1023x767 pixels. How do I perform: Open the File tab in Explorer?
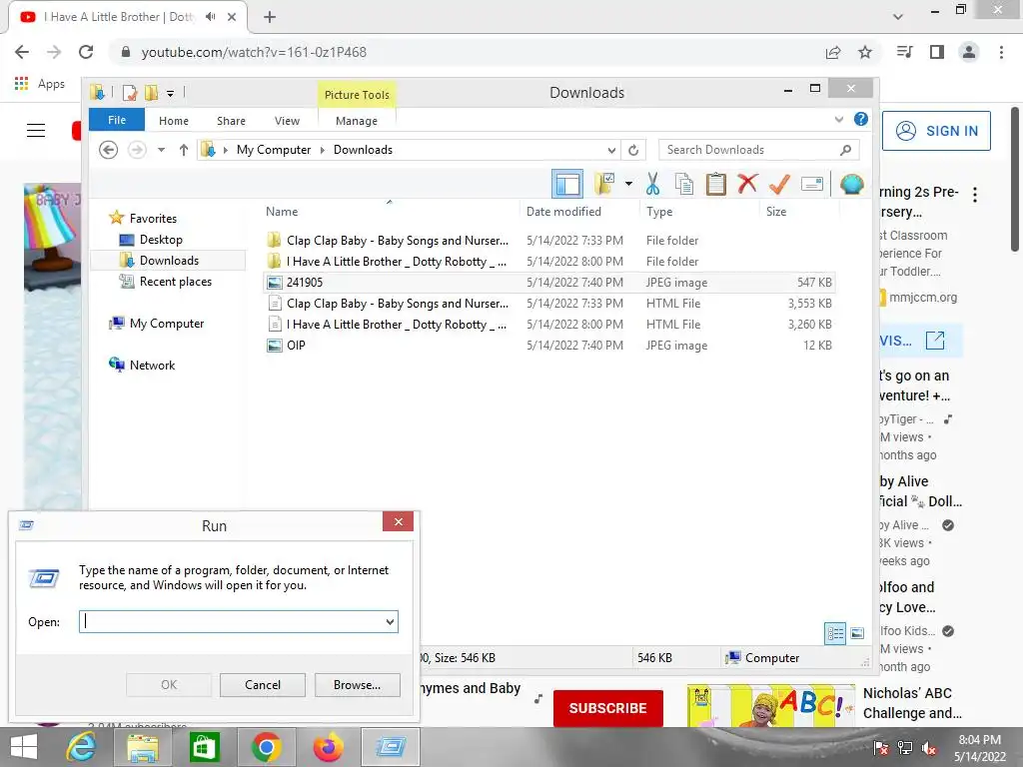[117, 120]
